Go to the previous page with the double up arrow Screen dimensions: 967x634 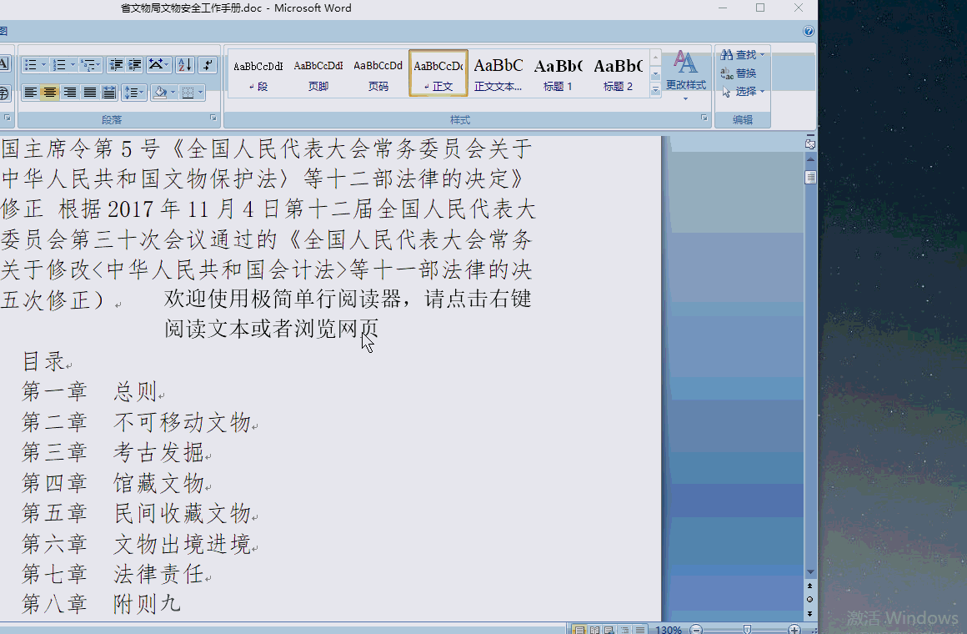[809, 586]
